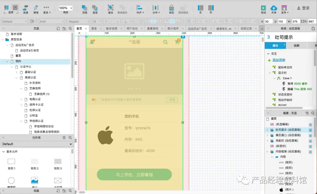The image size is (317, 194).
Task: Toggle visibility of (机型模板) in outline
Action: point(310,125)
